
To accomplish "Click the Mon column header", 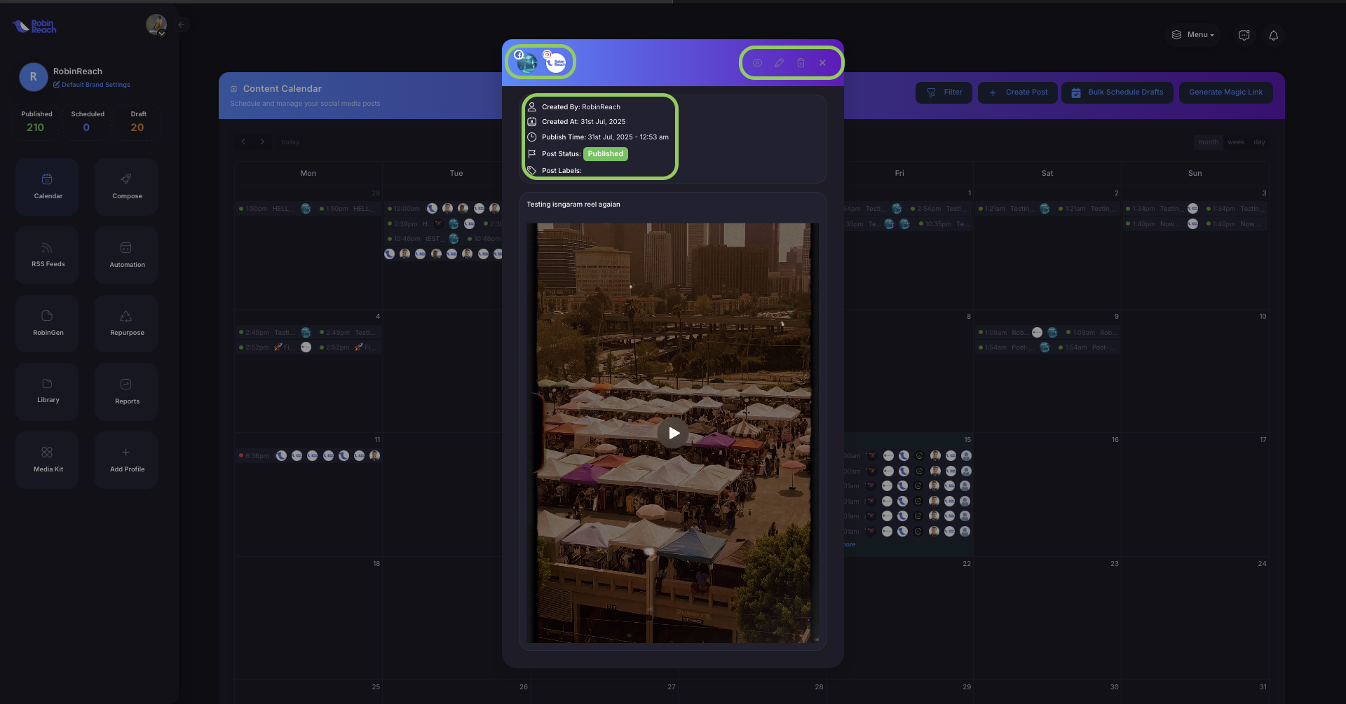I will click(x=308, y=173).
